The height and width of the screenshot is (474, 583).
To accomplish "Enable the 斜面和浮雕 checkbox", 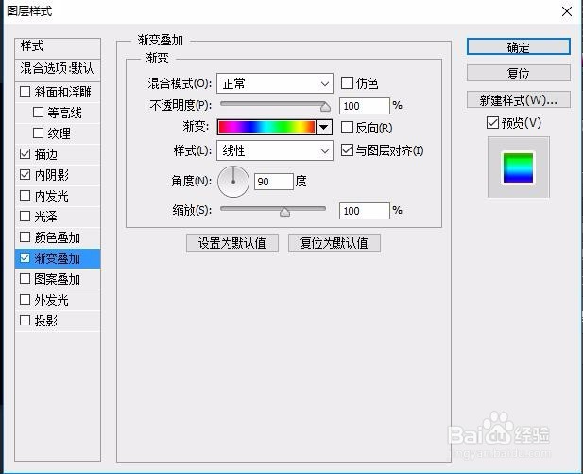I will click(25, 91).
